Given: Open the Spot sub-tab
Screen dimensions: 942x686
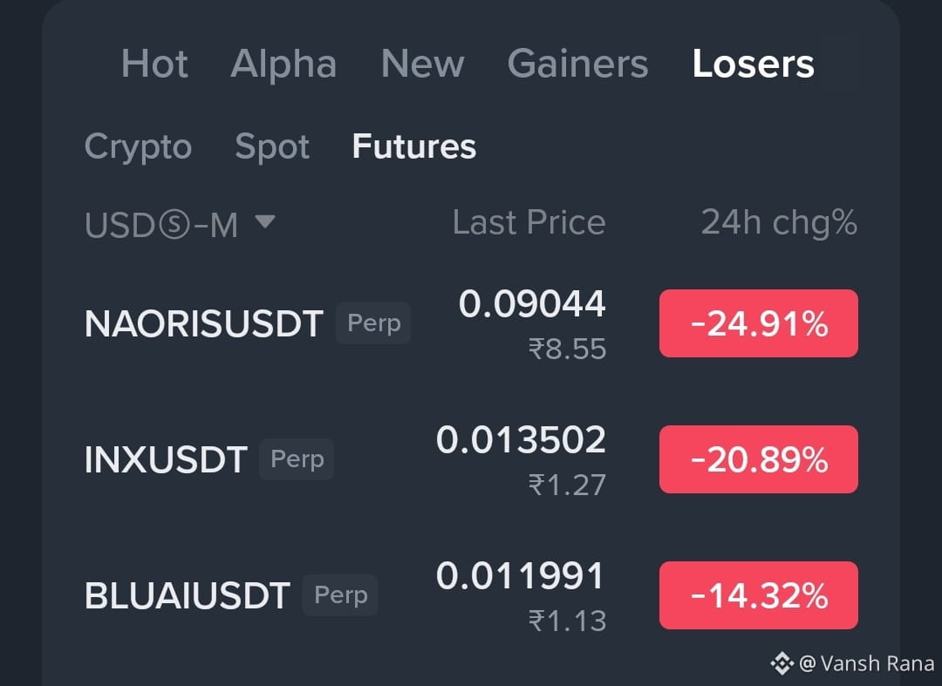Looking at the screenshot, I should [272, 147].
